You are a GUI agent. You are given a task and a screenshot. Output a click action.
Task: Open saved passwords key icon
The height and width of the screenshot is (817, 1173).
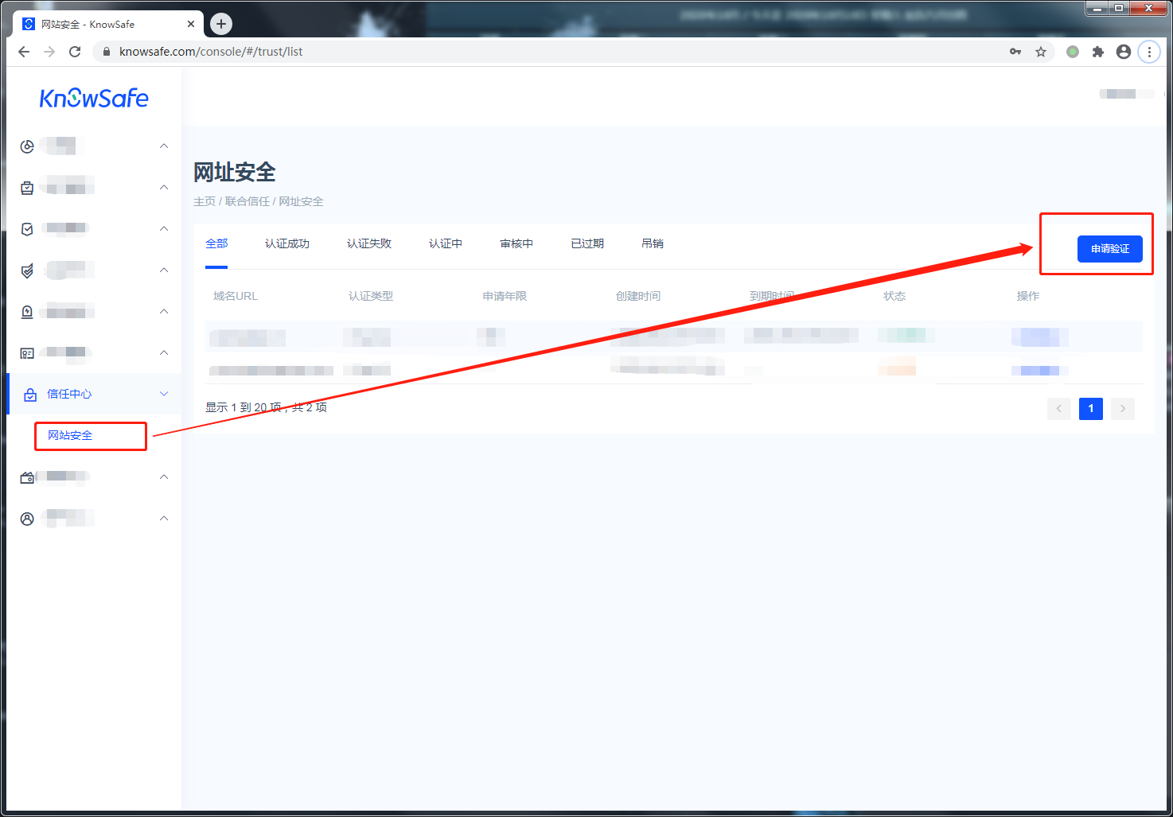point(1015,52)
